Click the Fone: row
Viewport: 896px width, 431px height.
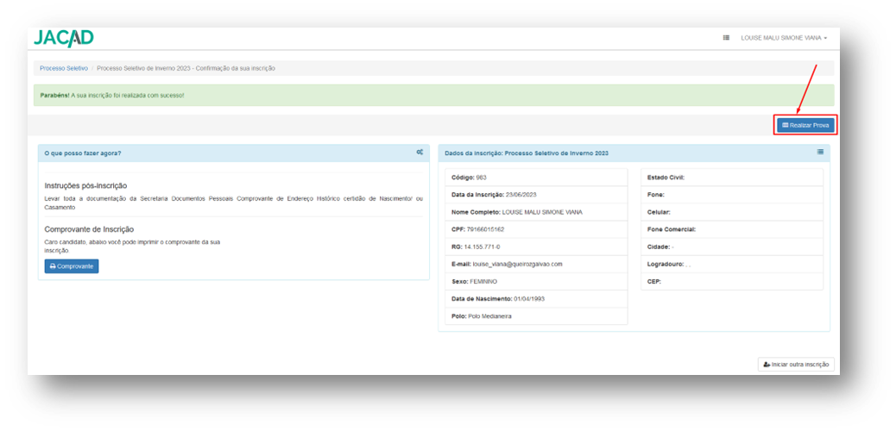732,195
